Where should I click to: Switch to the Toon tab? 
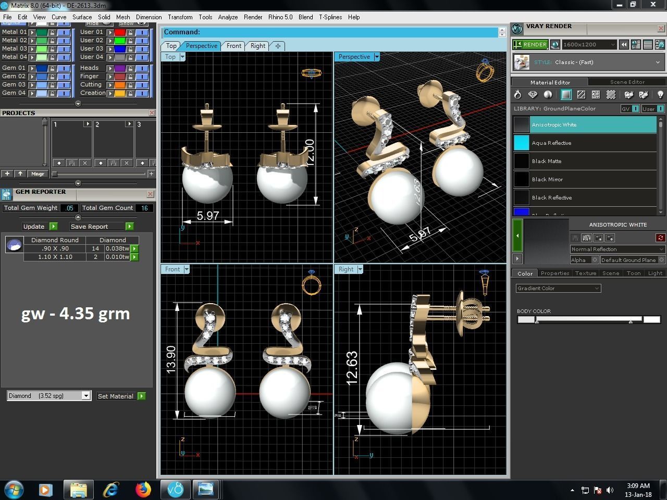tap(634, 273)
